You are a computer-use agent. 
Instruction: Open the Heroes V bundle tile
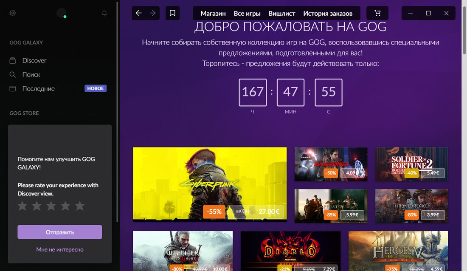398,251
